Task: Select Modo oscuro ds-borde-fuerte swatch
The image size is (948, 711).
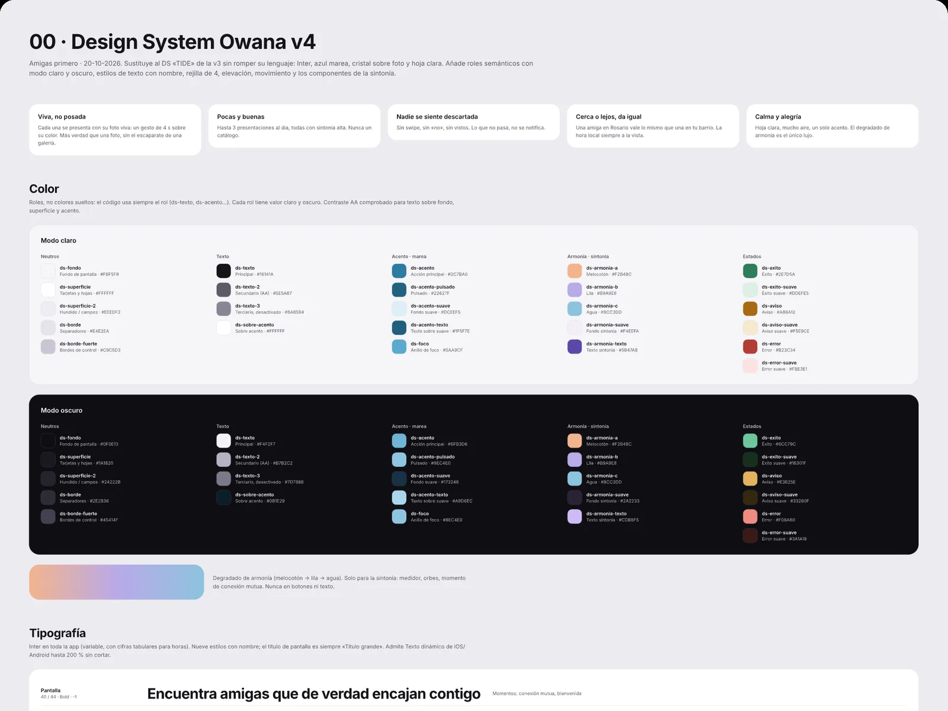Action: 48,517
